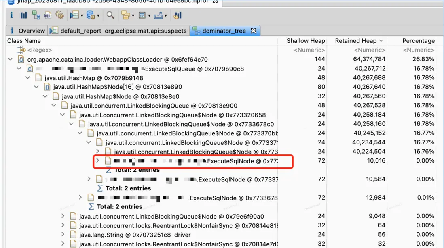Collapse the node with retained heap 40,234,544
Image resolution: width=444 pixels, height=248 pixels.
pos(89,142)
